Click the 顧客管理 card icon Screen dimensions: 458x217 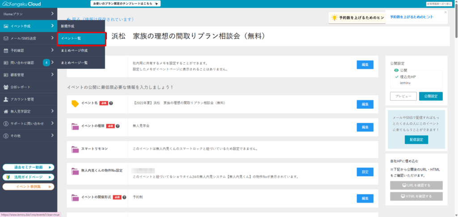6,75
